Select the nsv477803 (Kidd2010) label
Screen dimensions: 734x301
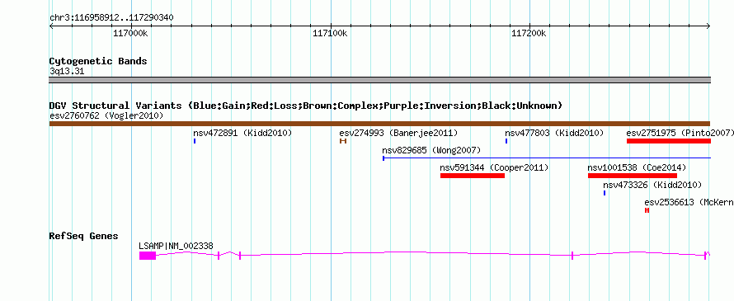coord(554,133)
